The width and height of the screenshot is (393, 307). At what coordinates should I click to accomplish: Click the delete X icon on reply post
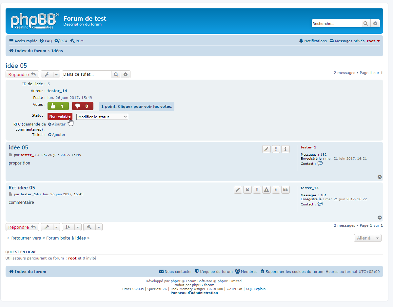click(x=247, y=190)
